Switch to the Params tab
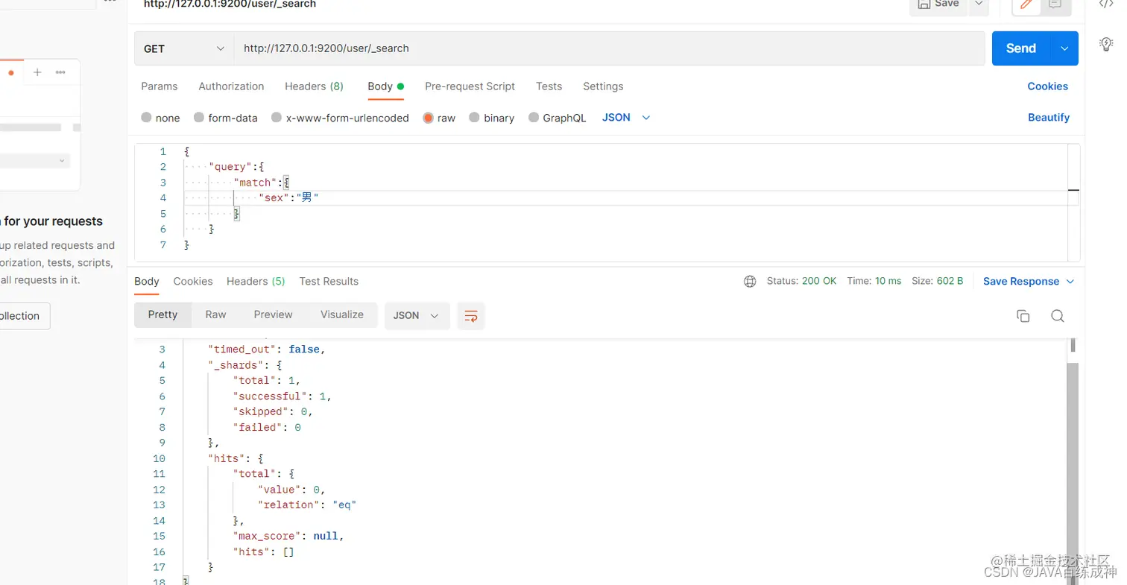 pyautogui.click(x=160, y=86)
